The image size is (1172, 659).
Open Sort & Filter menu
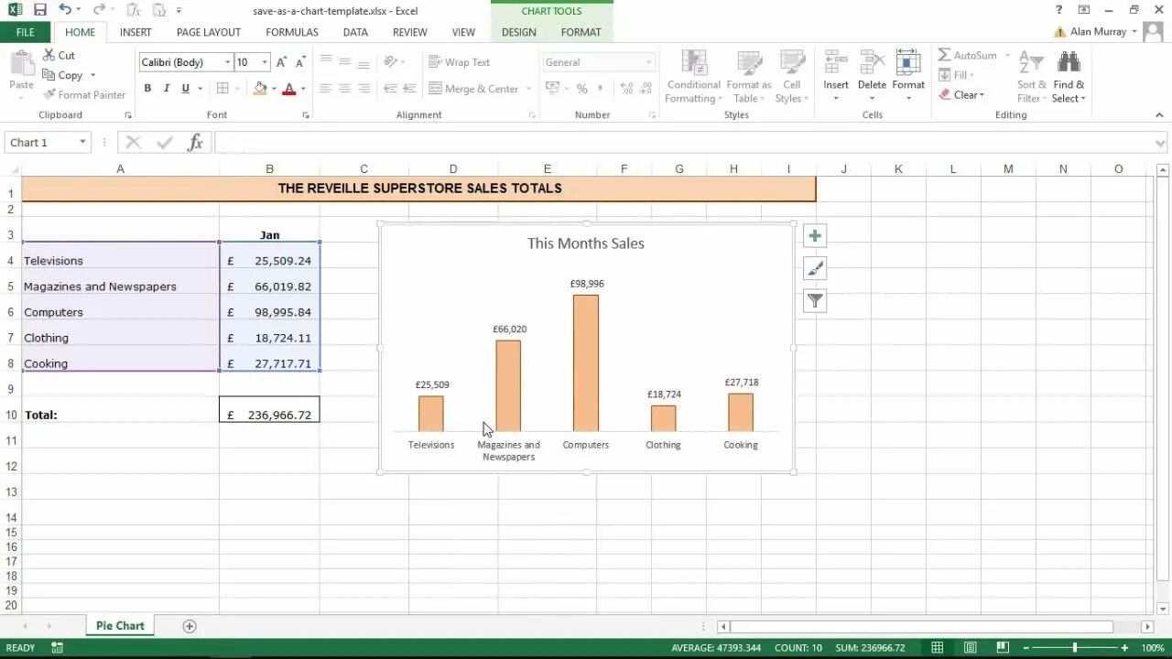[1031, 78]
